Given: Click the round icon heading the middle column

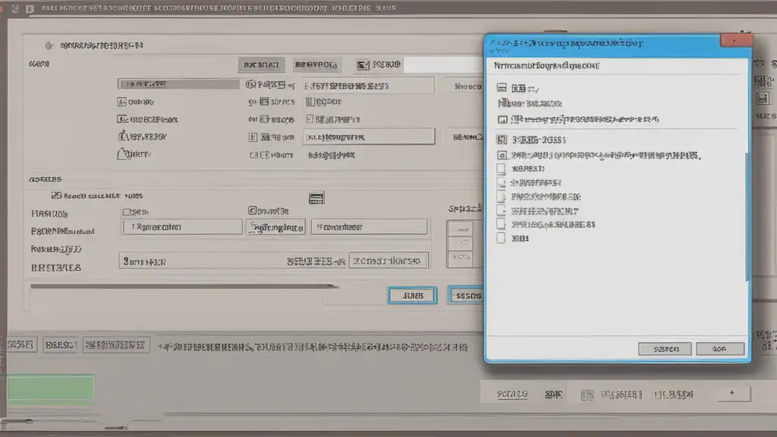Looking at the screenshot, I should point(251,84).
